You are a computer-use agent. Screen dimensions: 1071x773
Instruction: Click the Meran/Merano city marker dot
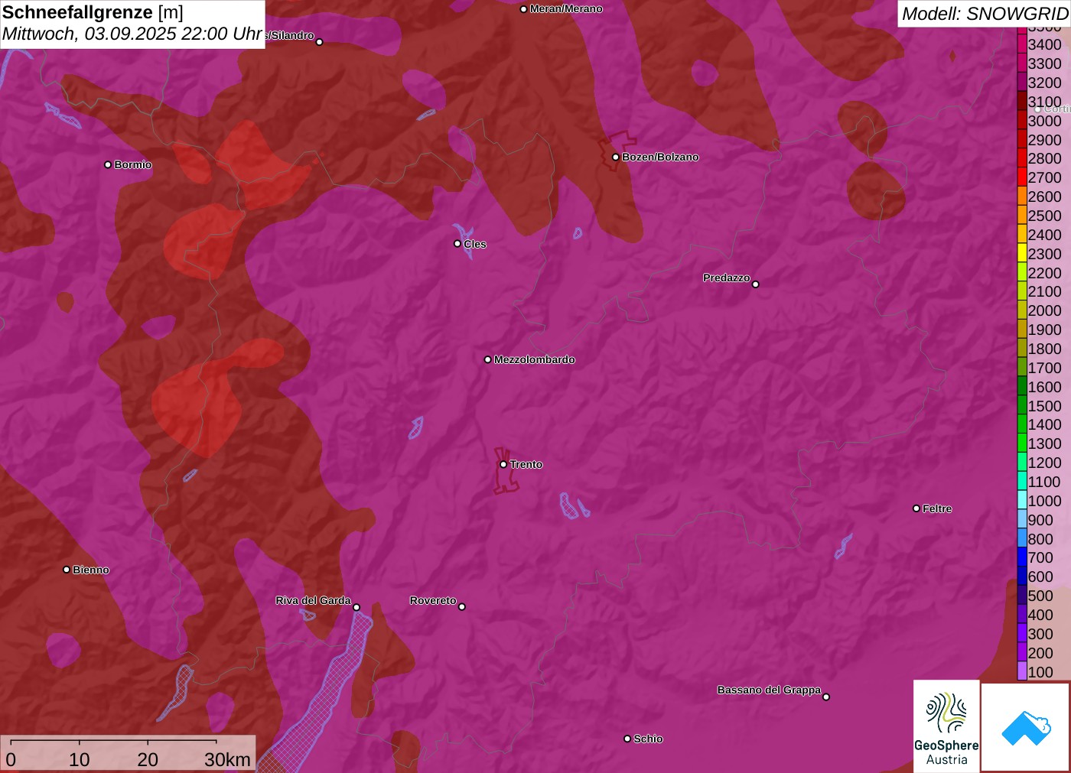523,9
